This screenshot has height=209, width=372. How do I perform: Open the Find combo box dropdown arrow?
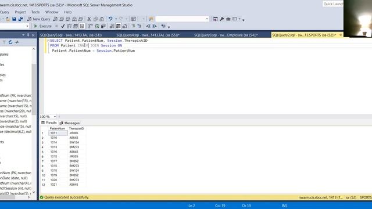click(x=207, y=19)
